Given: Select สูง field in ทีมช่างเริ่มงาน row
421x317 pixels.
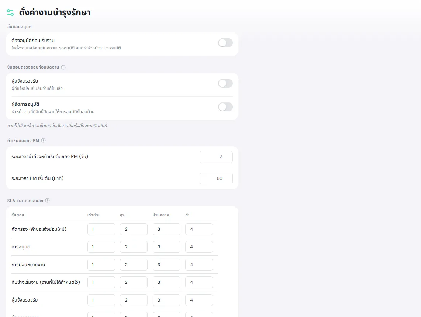Looking at the screenshot, I should pos(134,282).
